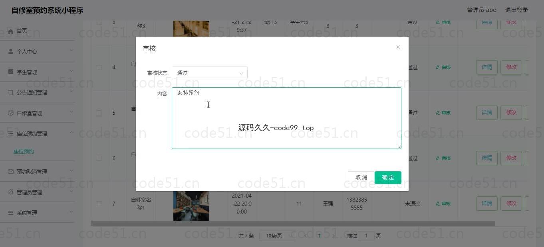
Task: Click the 修改 button in row 5
Action: (511, 113)
